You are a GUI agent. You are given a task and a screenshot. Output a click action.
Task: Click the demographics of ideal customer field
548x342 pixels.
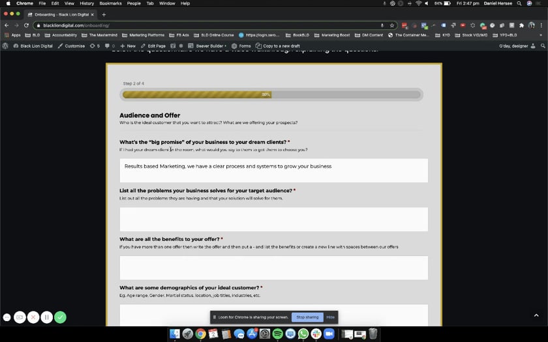[273, 315]
